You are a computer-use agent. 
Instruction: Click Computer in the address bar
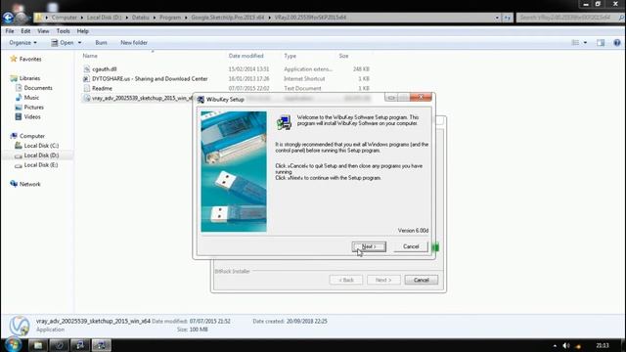coord(64,18)
